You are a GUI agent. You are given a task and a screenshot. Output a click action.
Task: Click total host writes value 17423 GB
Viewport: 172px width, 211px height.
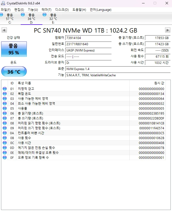click(158, 44)
